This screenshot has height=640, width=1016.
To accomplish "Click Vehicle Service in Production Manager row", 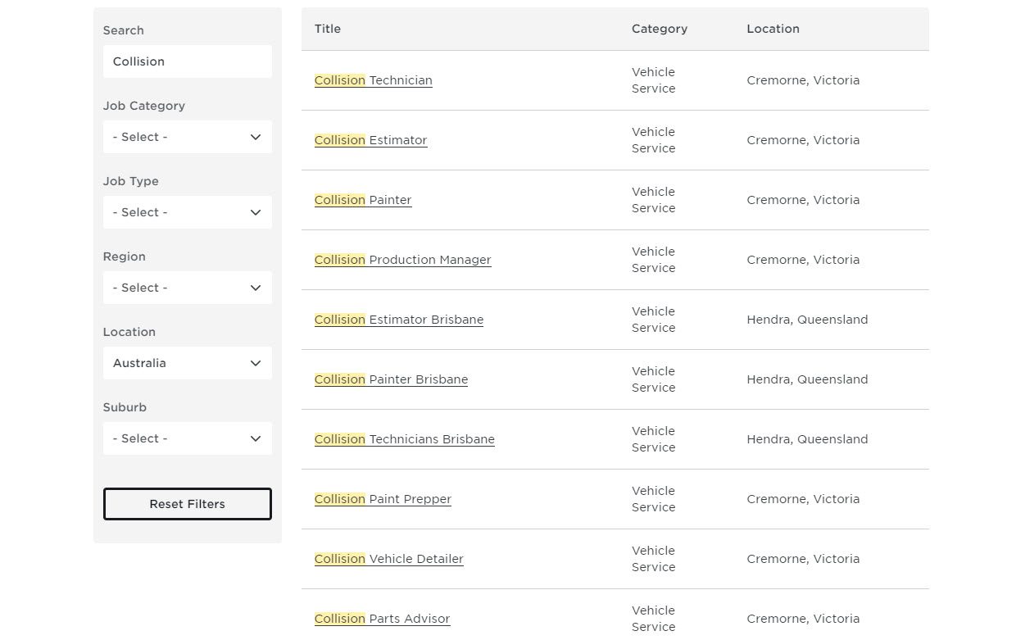I will (653, 260).
